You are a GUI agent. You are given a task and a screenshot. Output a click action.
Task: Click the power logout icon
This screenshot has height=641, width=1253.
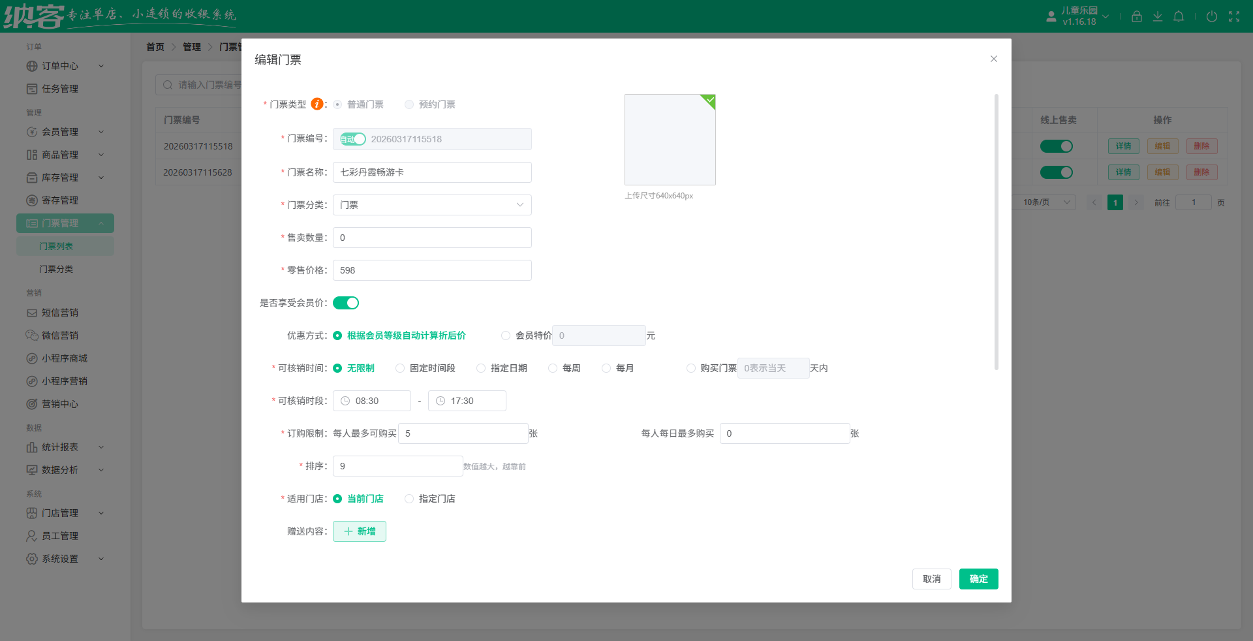point(1211,17)
